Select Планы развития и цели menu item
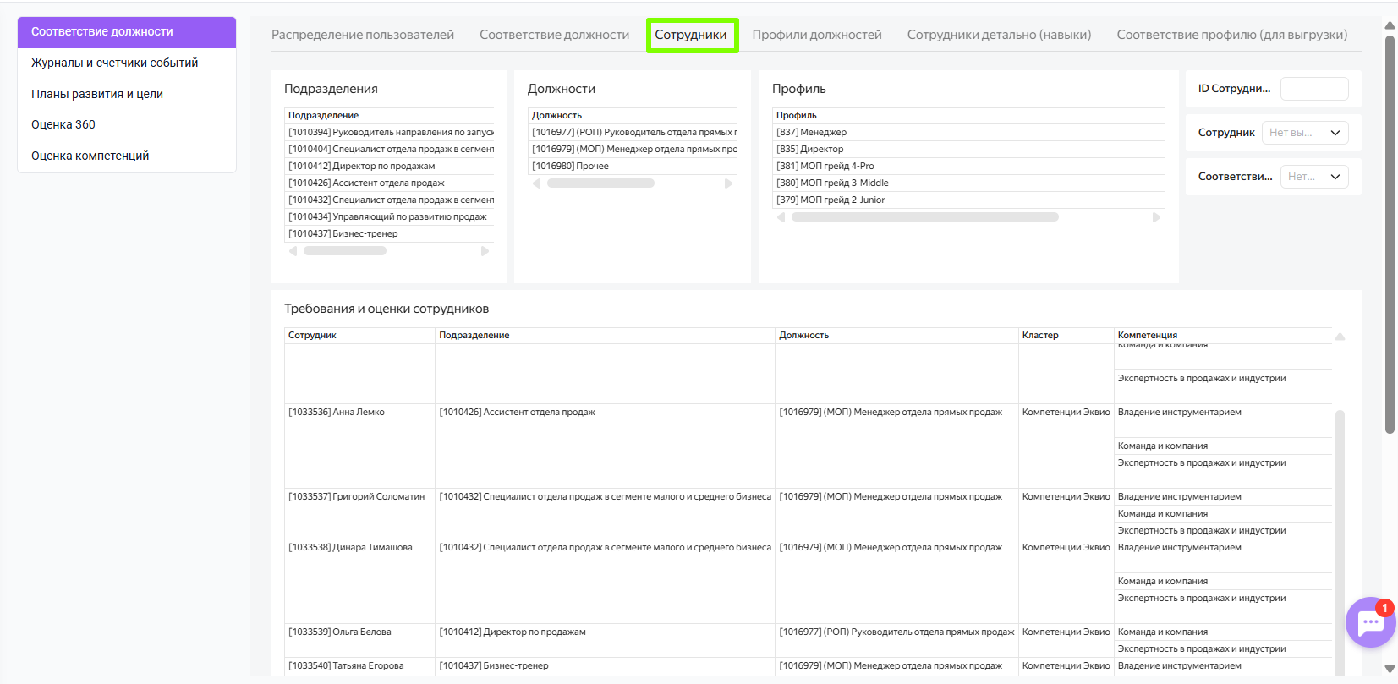 (97, 94)
